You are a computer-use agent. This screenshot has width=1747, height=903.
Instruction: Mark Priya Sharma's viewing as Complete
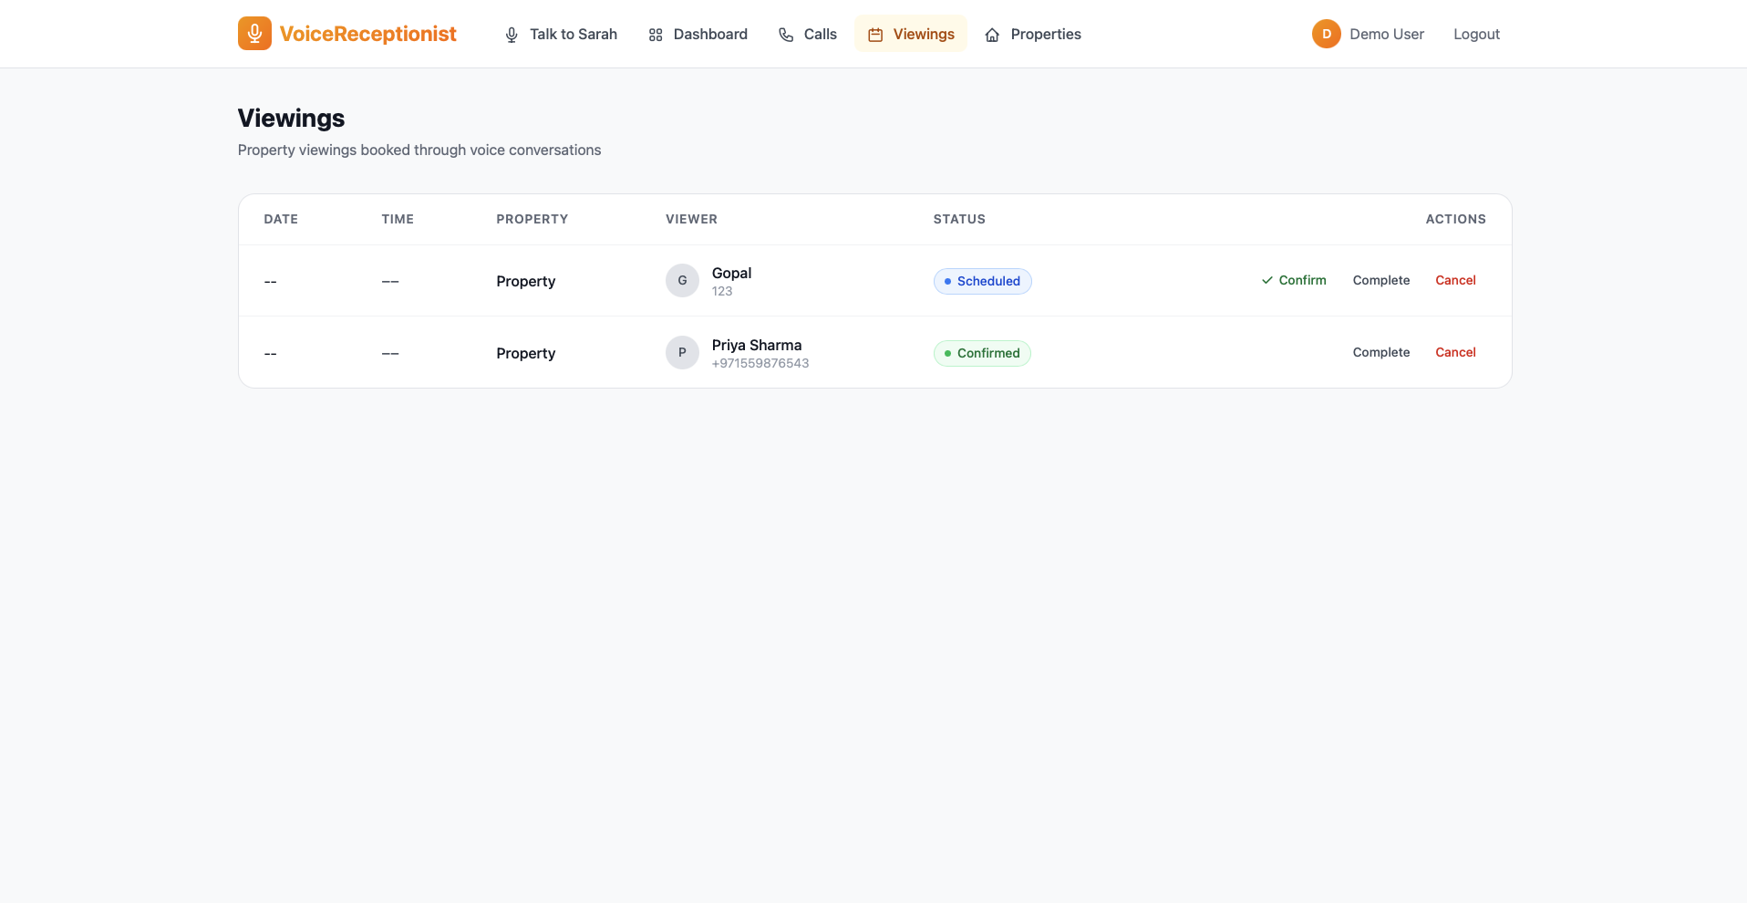(1380, 352)
